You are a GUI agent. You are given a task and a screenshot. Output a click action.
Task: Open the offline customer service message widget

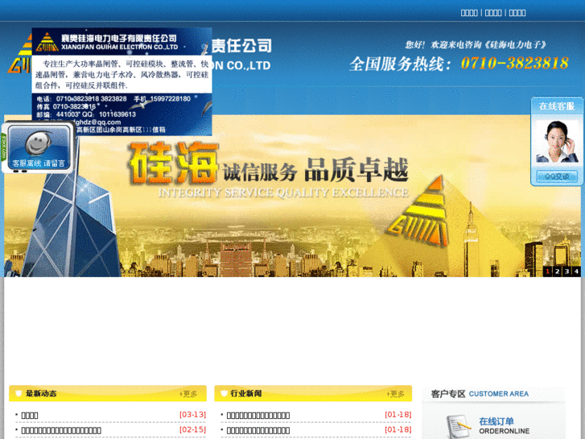pyautogui.click(x=38, y=147)
